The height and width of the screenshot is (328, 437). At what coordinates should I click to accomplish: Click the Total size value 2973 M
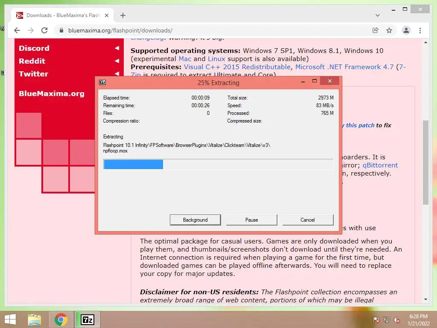[326, 98]
